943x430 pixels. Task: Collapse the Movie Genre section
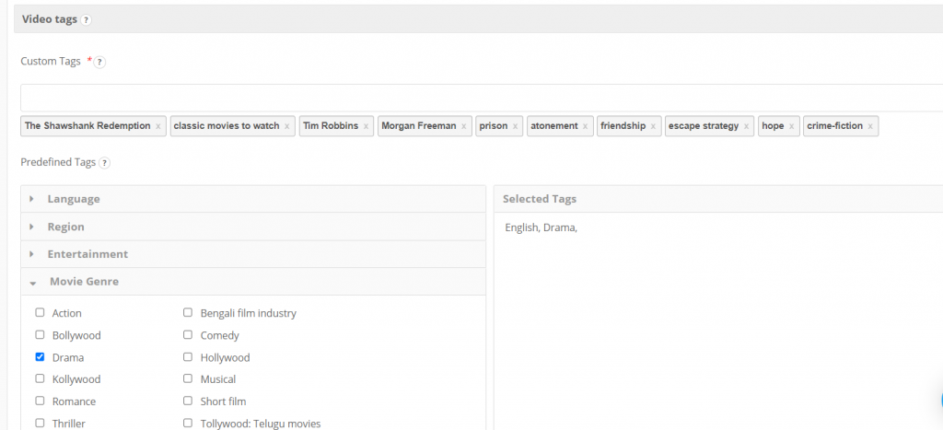pos(253,282)
